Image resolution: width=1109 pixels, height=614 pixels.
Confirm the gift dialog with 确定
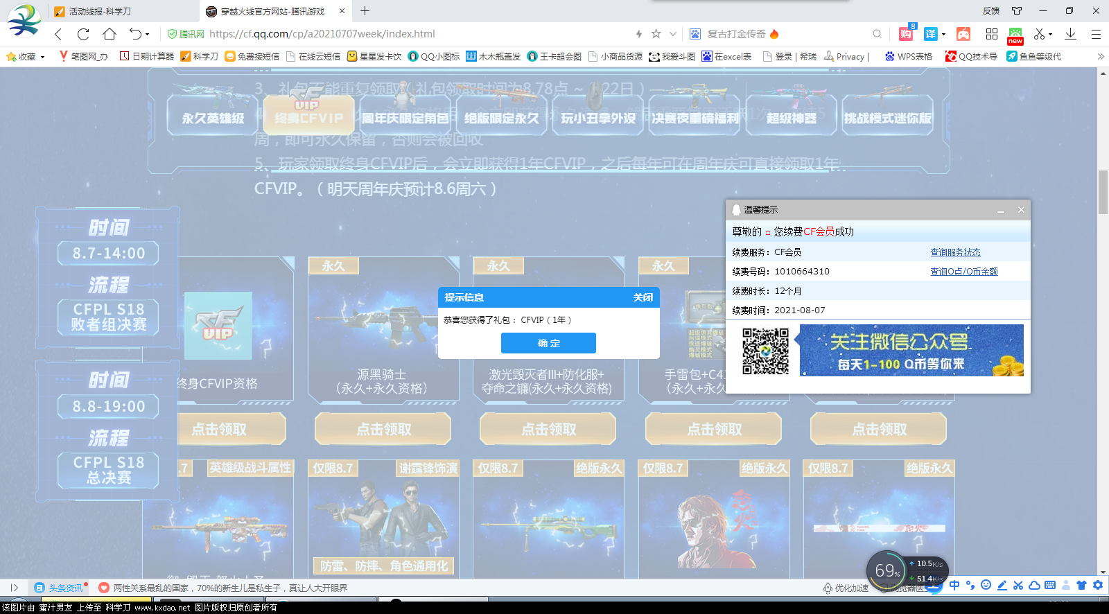click(x=548, y=343)
